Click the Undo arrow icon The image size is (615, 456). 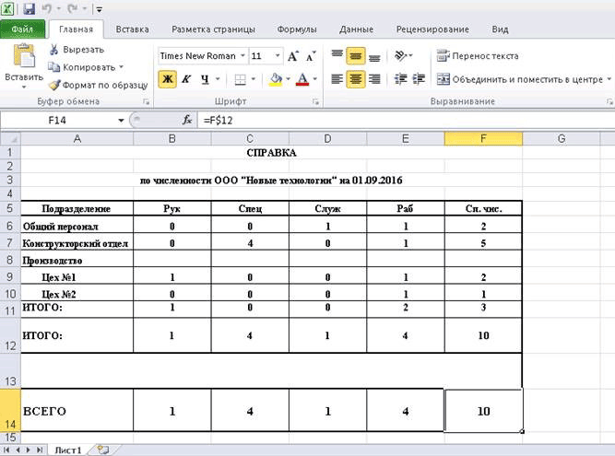[46, 8]
